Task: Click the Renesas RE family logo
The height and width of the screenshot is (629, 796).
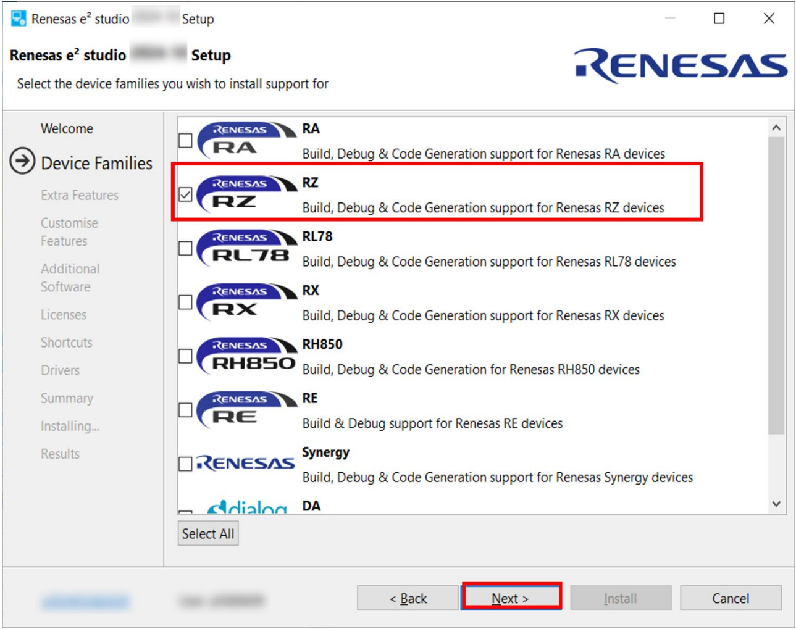Action: click(246, 409)
